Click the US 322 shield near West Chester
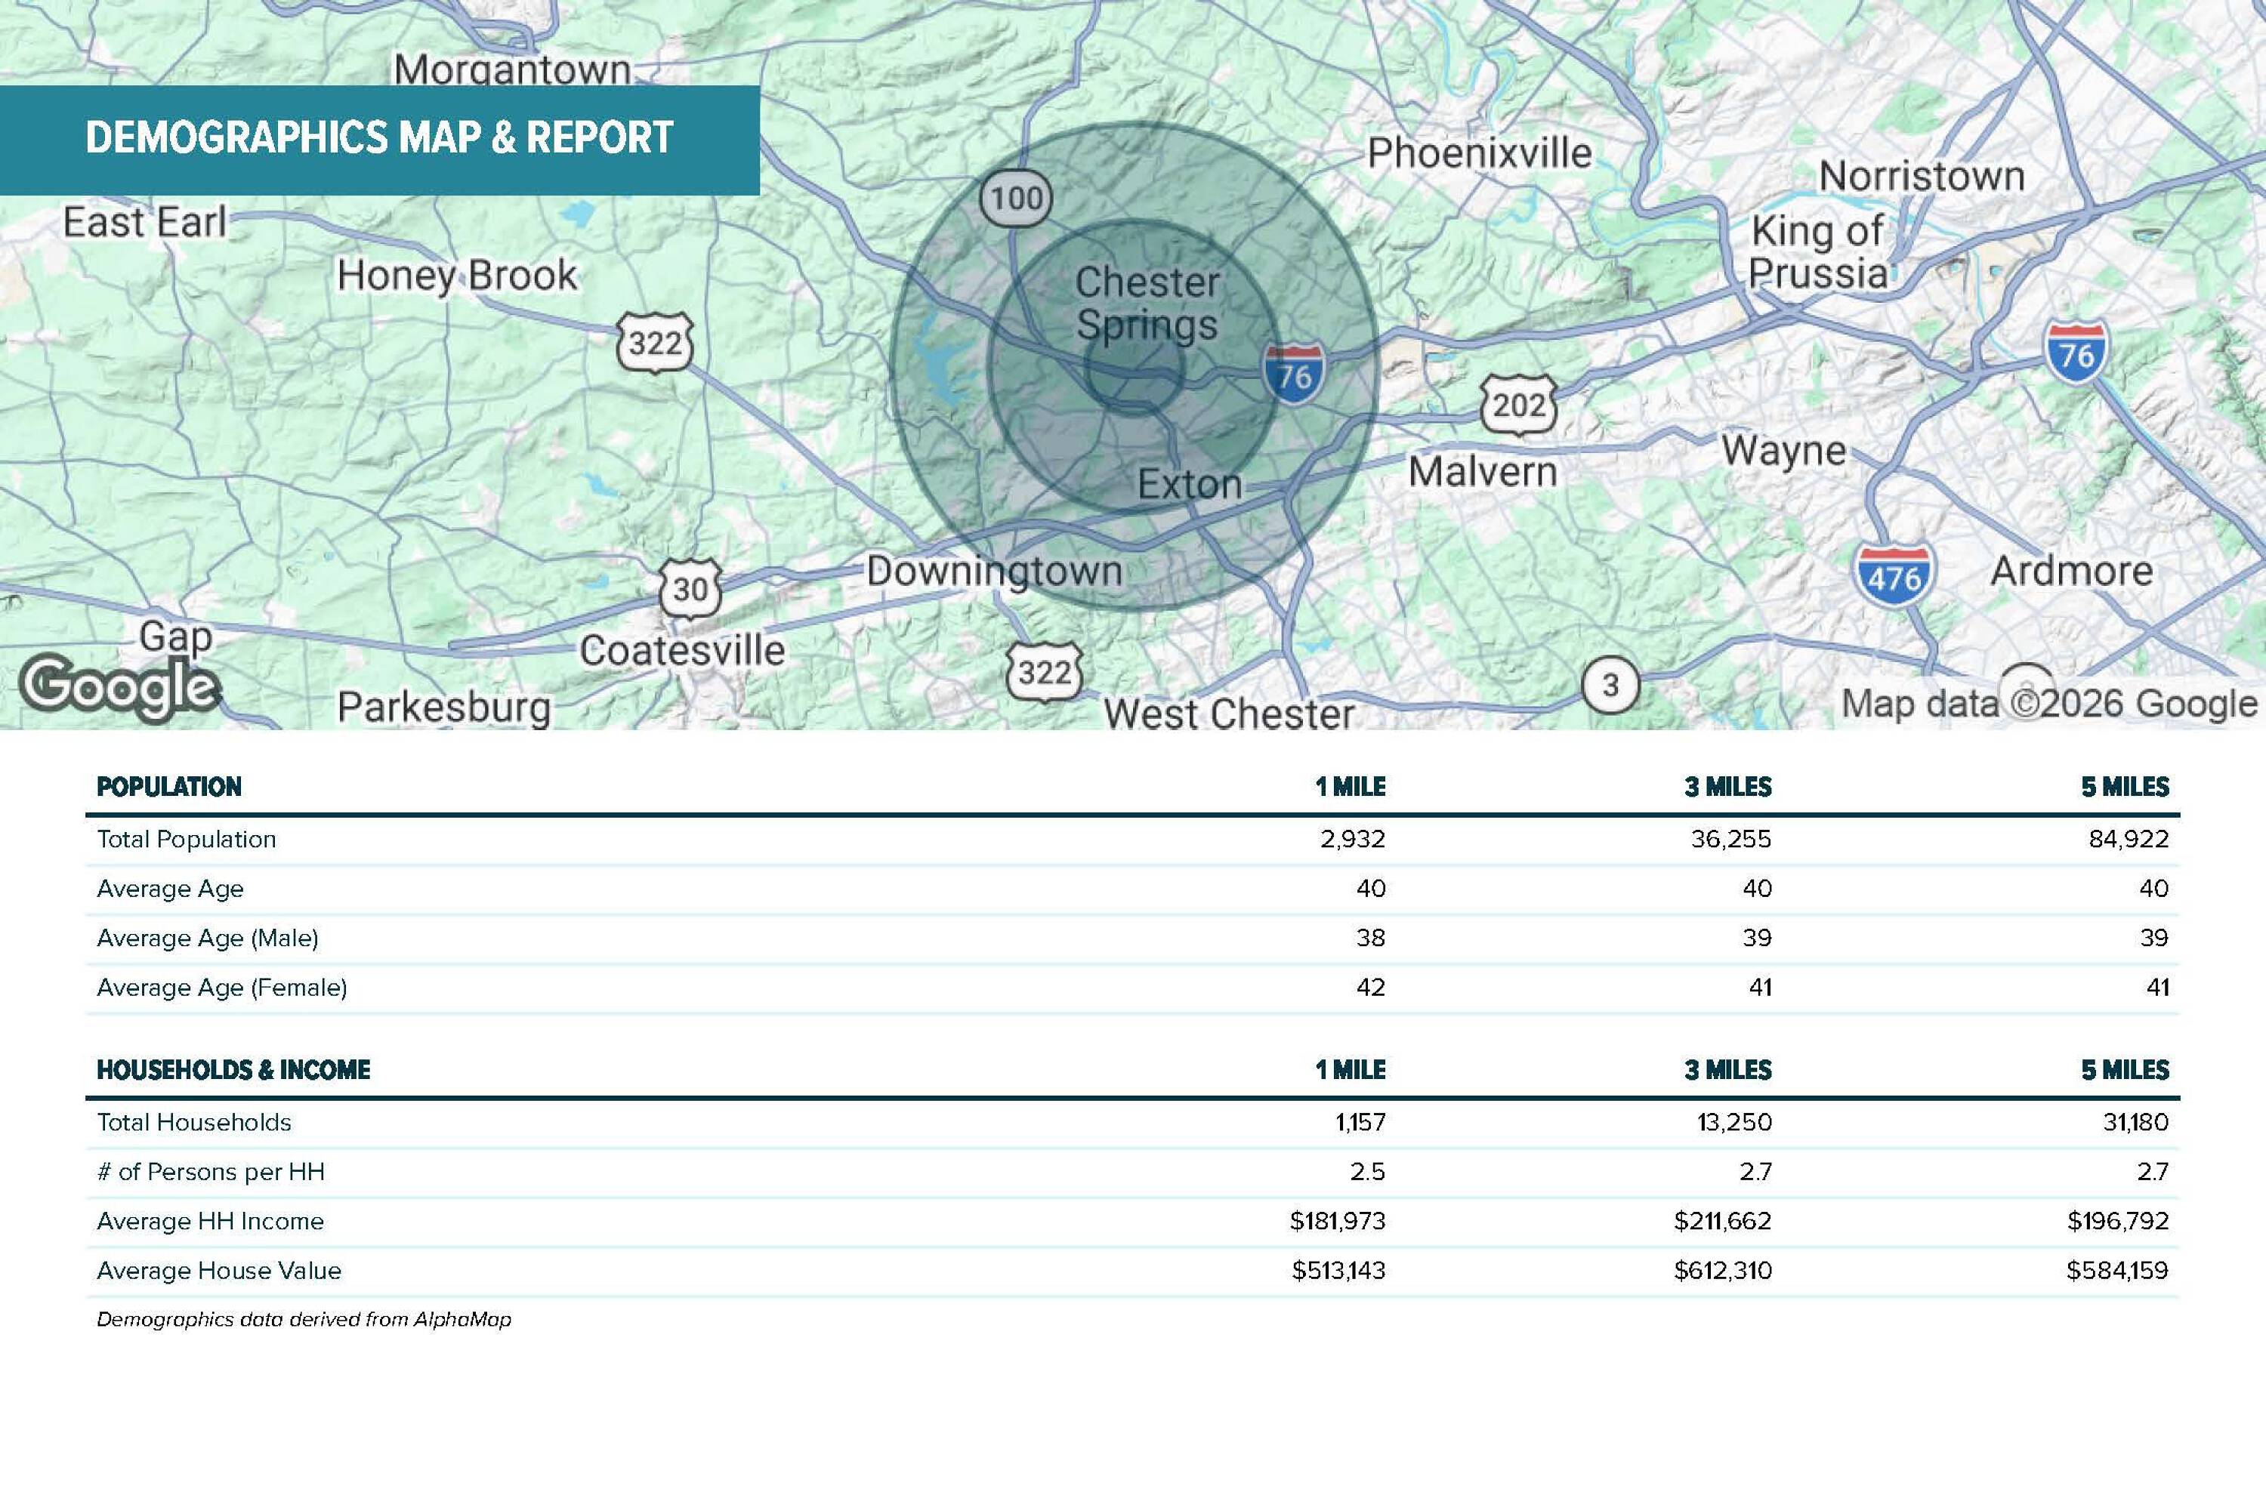This screenshot has width=2266, height=1492. tap(1045, 673)
